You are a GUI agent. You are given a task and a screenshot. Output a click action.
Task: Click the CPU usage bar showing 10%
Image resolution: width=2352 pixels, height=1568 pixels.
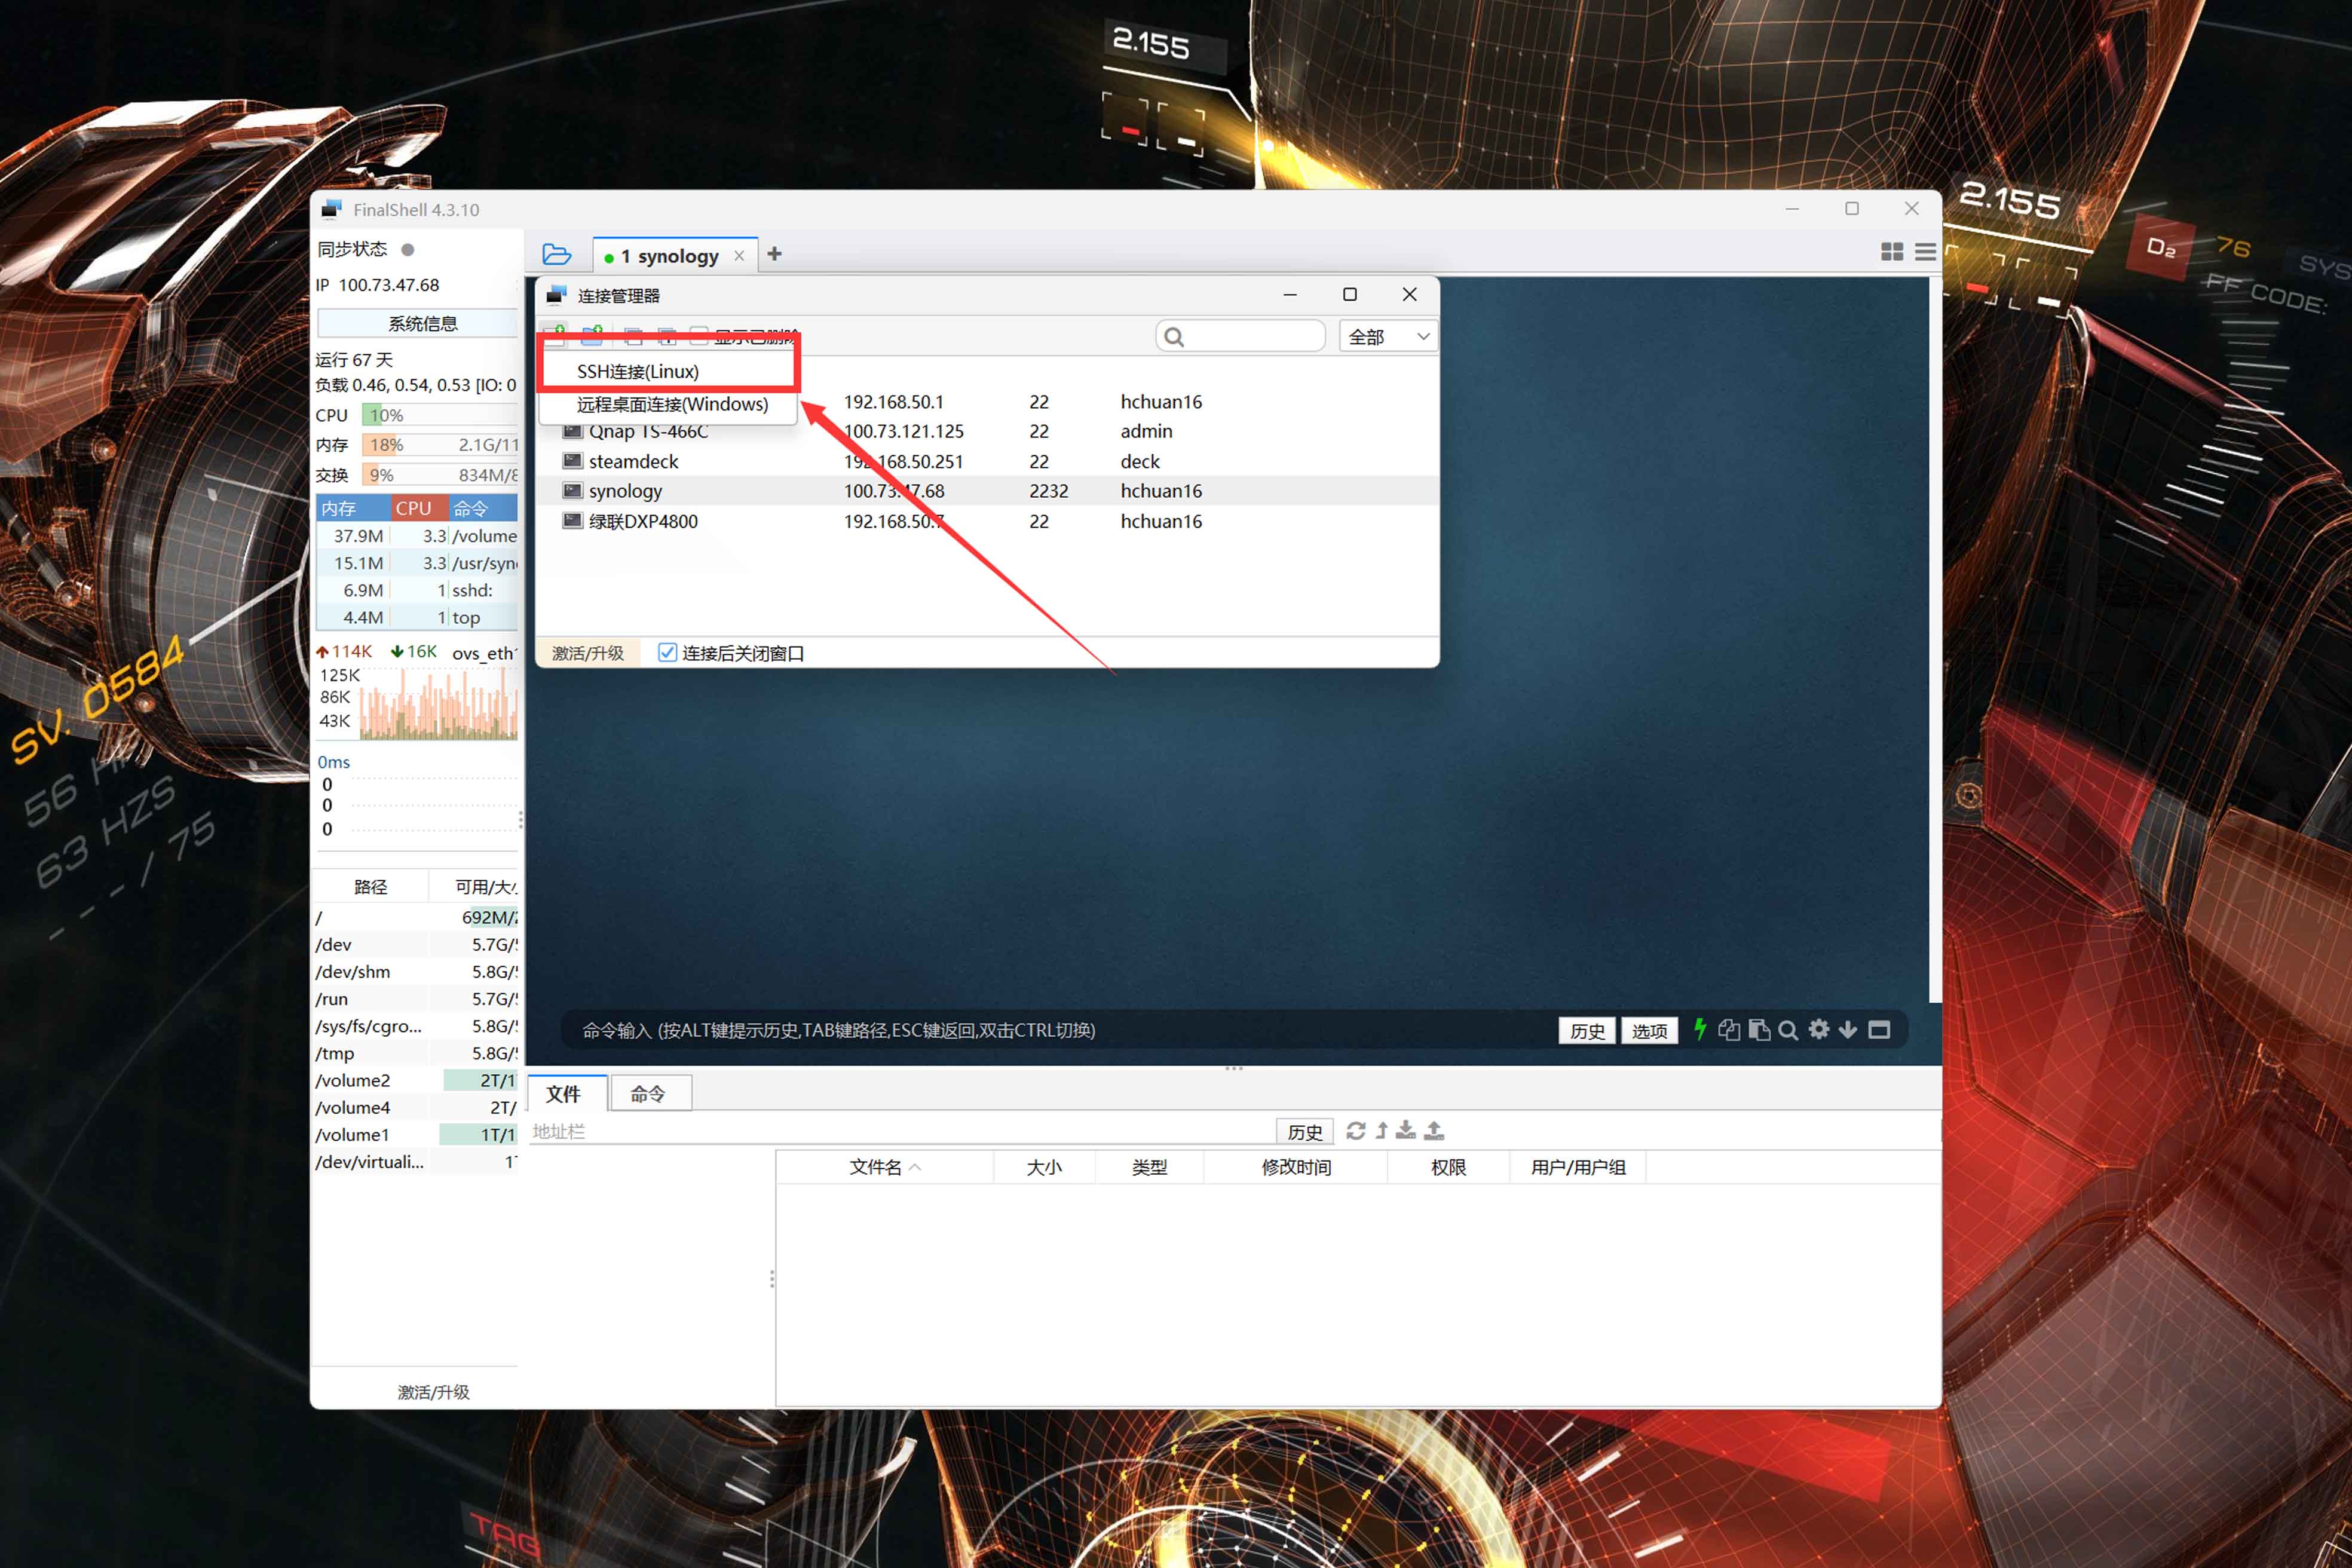click(x=440, y=415)
